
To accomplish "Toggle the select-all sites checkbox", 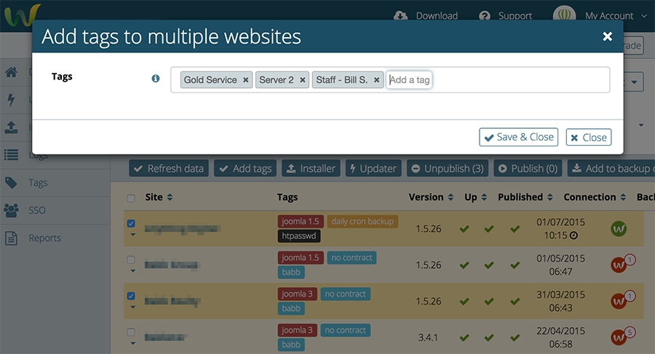I will 131,198.
